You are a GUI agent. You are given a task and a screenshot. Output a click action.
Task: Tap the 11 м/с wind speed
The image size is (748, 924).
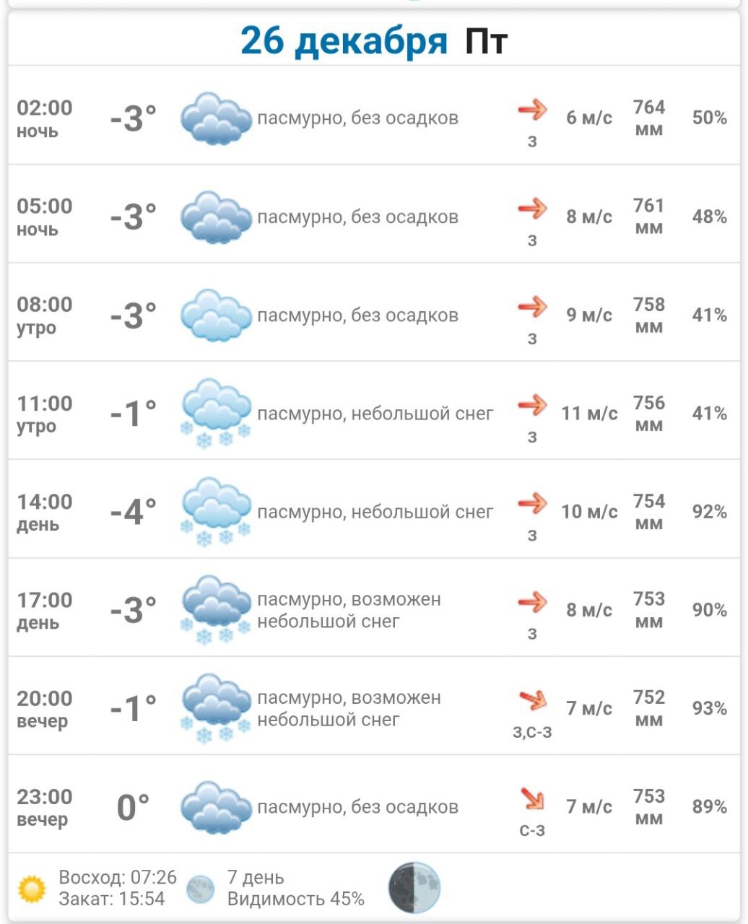(589, 414)
